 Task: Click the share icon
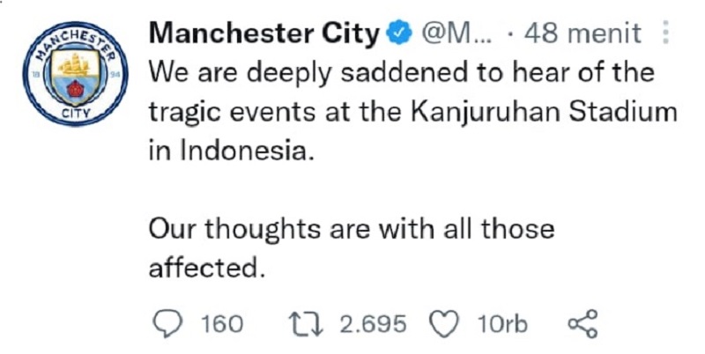583,324
